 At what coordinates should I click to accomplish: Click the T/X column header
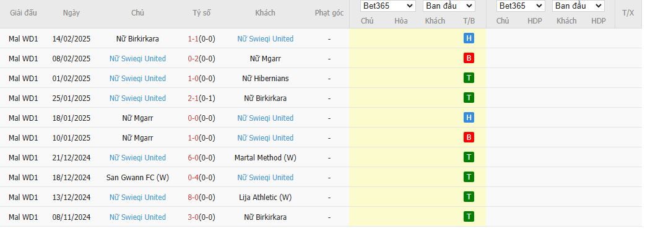(x=628, y=13)
